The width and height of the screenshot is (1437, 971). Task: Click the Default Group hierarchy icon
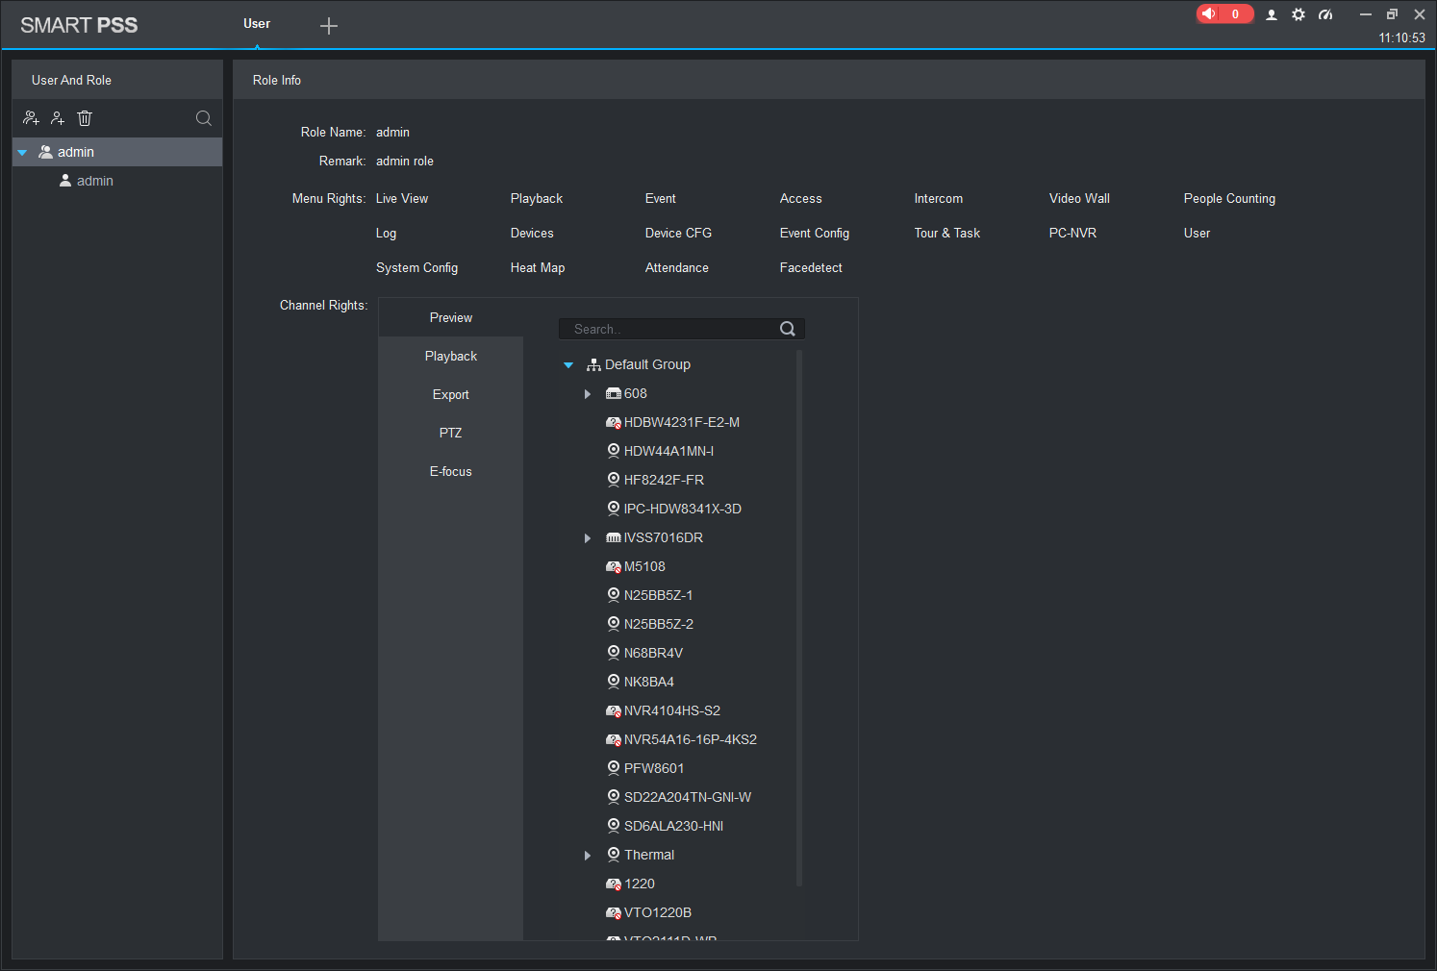click(593, 365)
